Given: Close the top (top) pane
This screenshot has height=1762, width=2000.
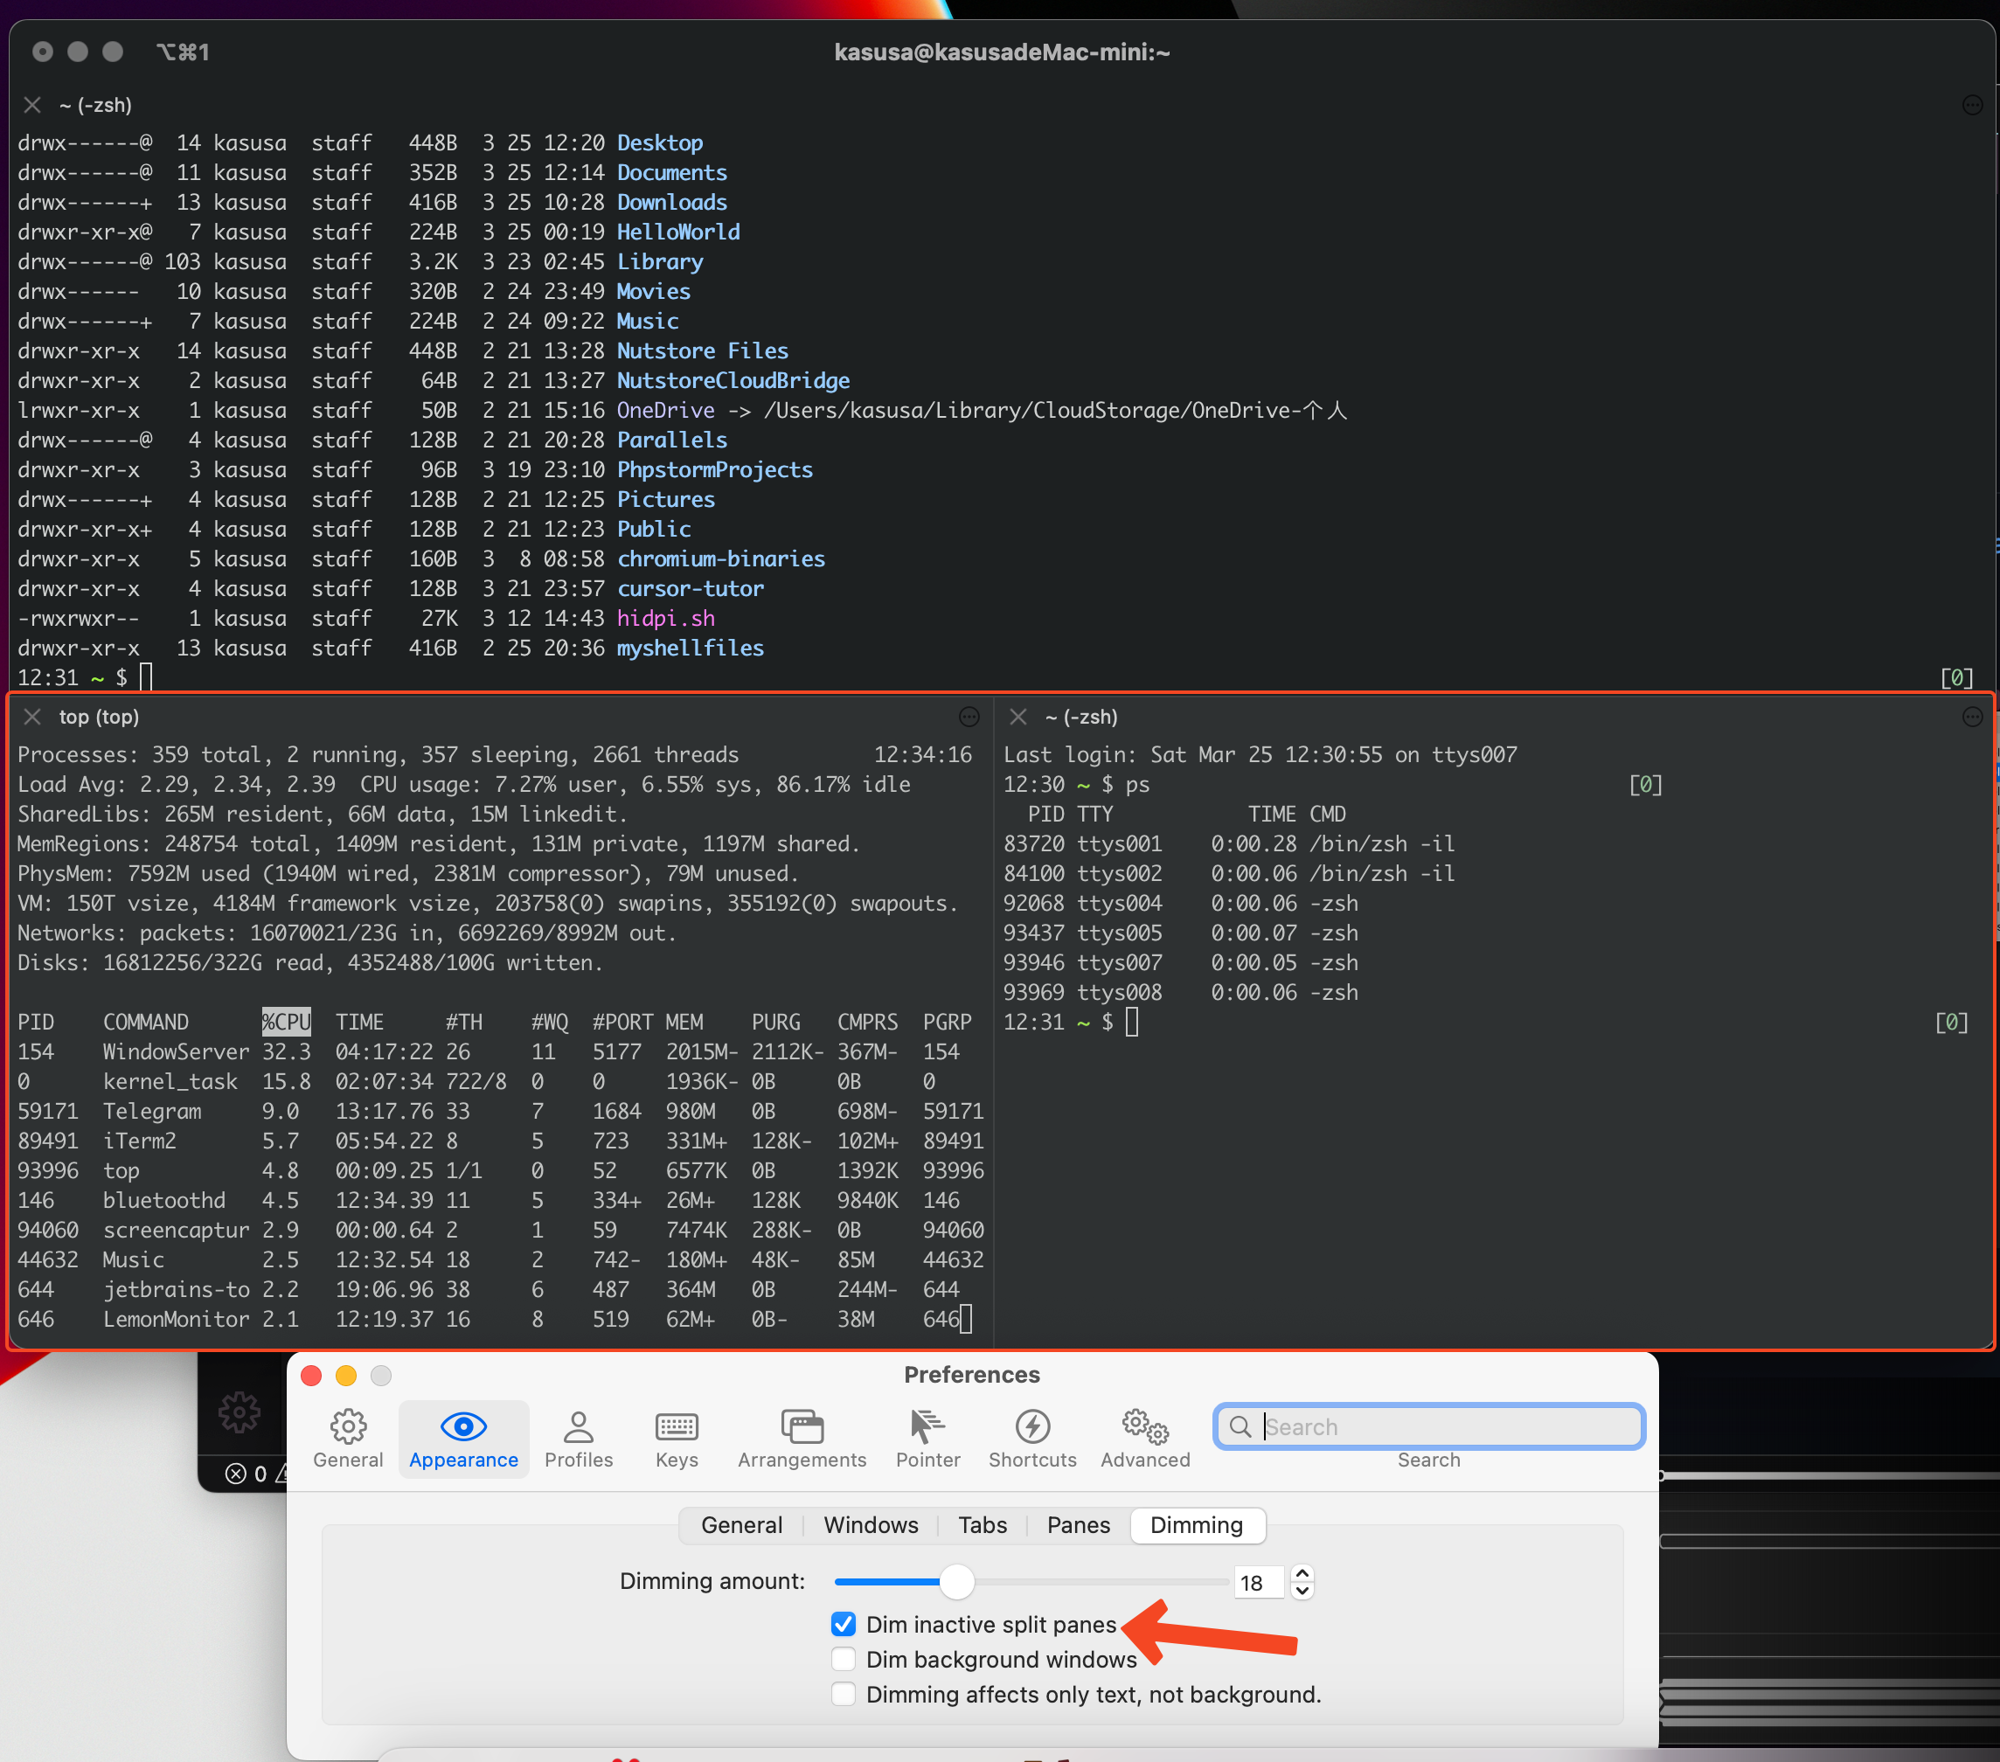Looking at the screenshot, I should 32,718.
